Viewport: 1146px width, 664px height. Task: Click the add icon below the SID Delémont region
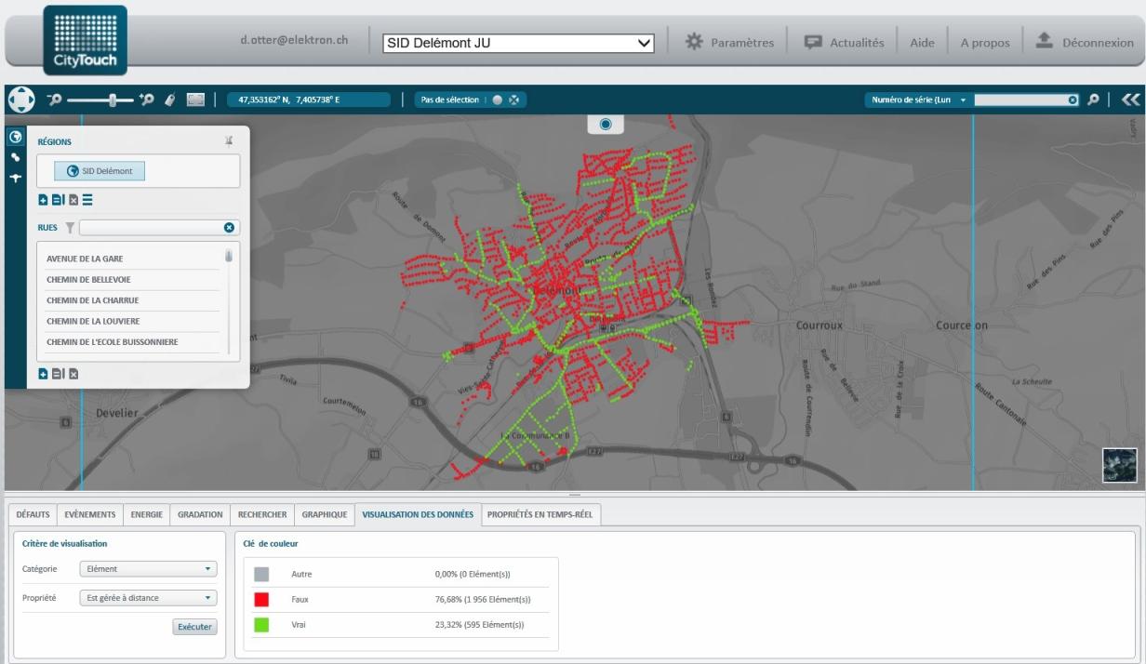43,200
